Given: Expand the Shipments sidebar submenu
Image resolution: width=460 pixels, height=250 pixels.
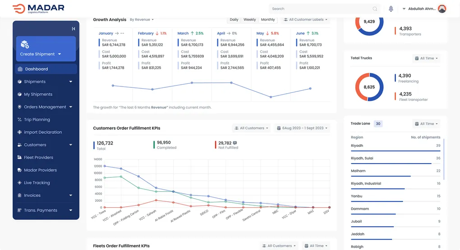Looking at the screenshot, I should 71,82.
